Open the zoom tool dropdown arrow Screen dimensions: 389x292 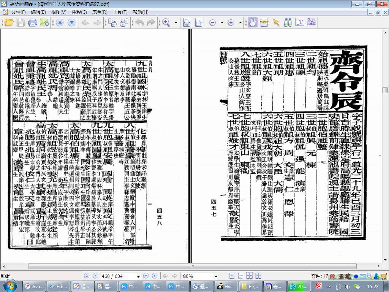tap(176, 23)
